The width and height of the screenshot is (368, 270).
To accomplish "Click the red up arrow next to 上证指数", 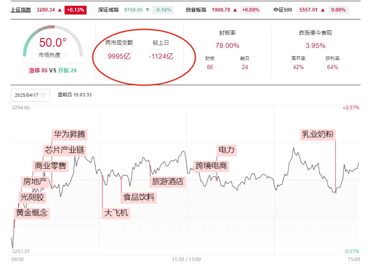I will point(60,10).
